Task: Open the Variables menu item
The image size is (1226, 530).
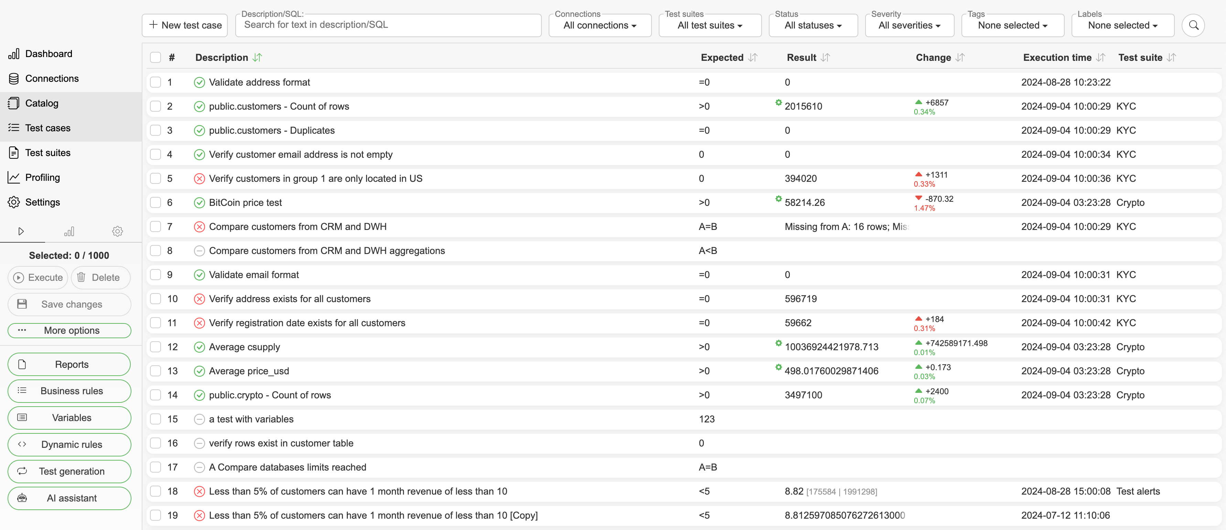Action: (x=71, y=417)
